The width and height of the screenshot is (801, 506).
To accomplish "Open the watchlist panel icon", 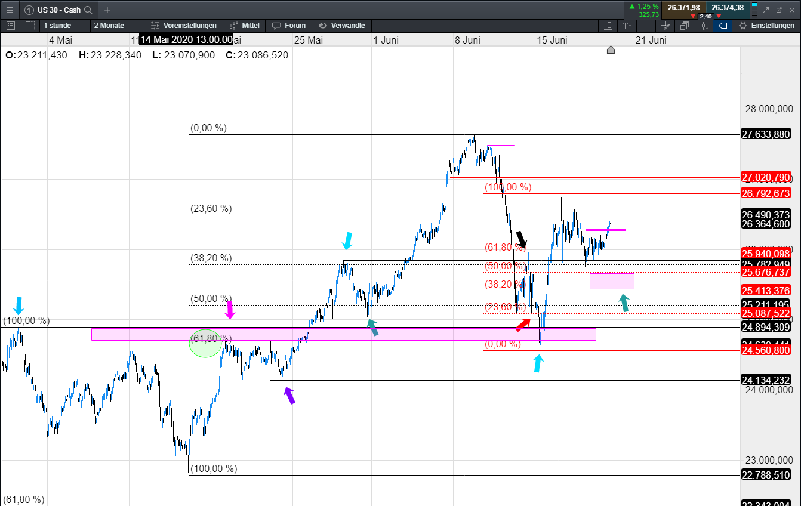I will click(10, 26).
